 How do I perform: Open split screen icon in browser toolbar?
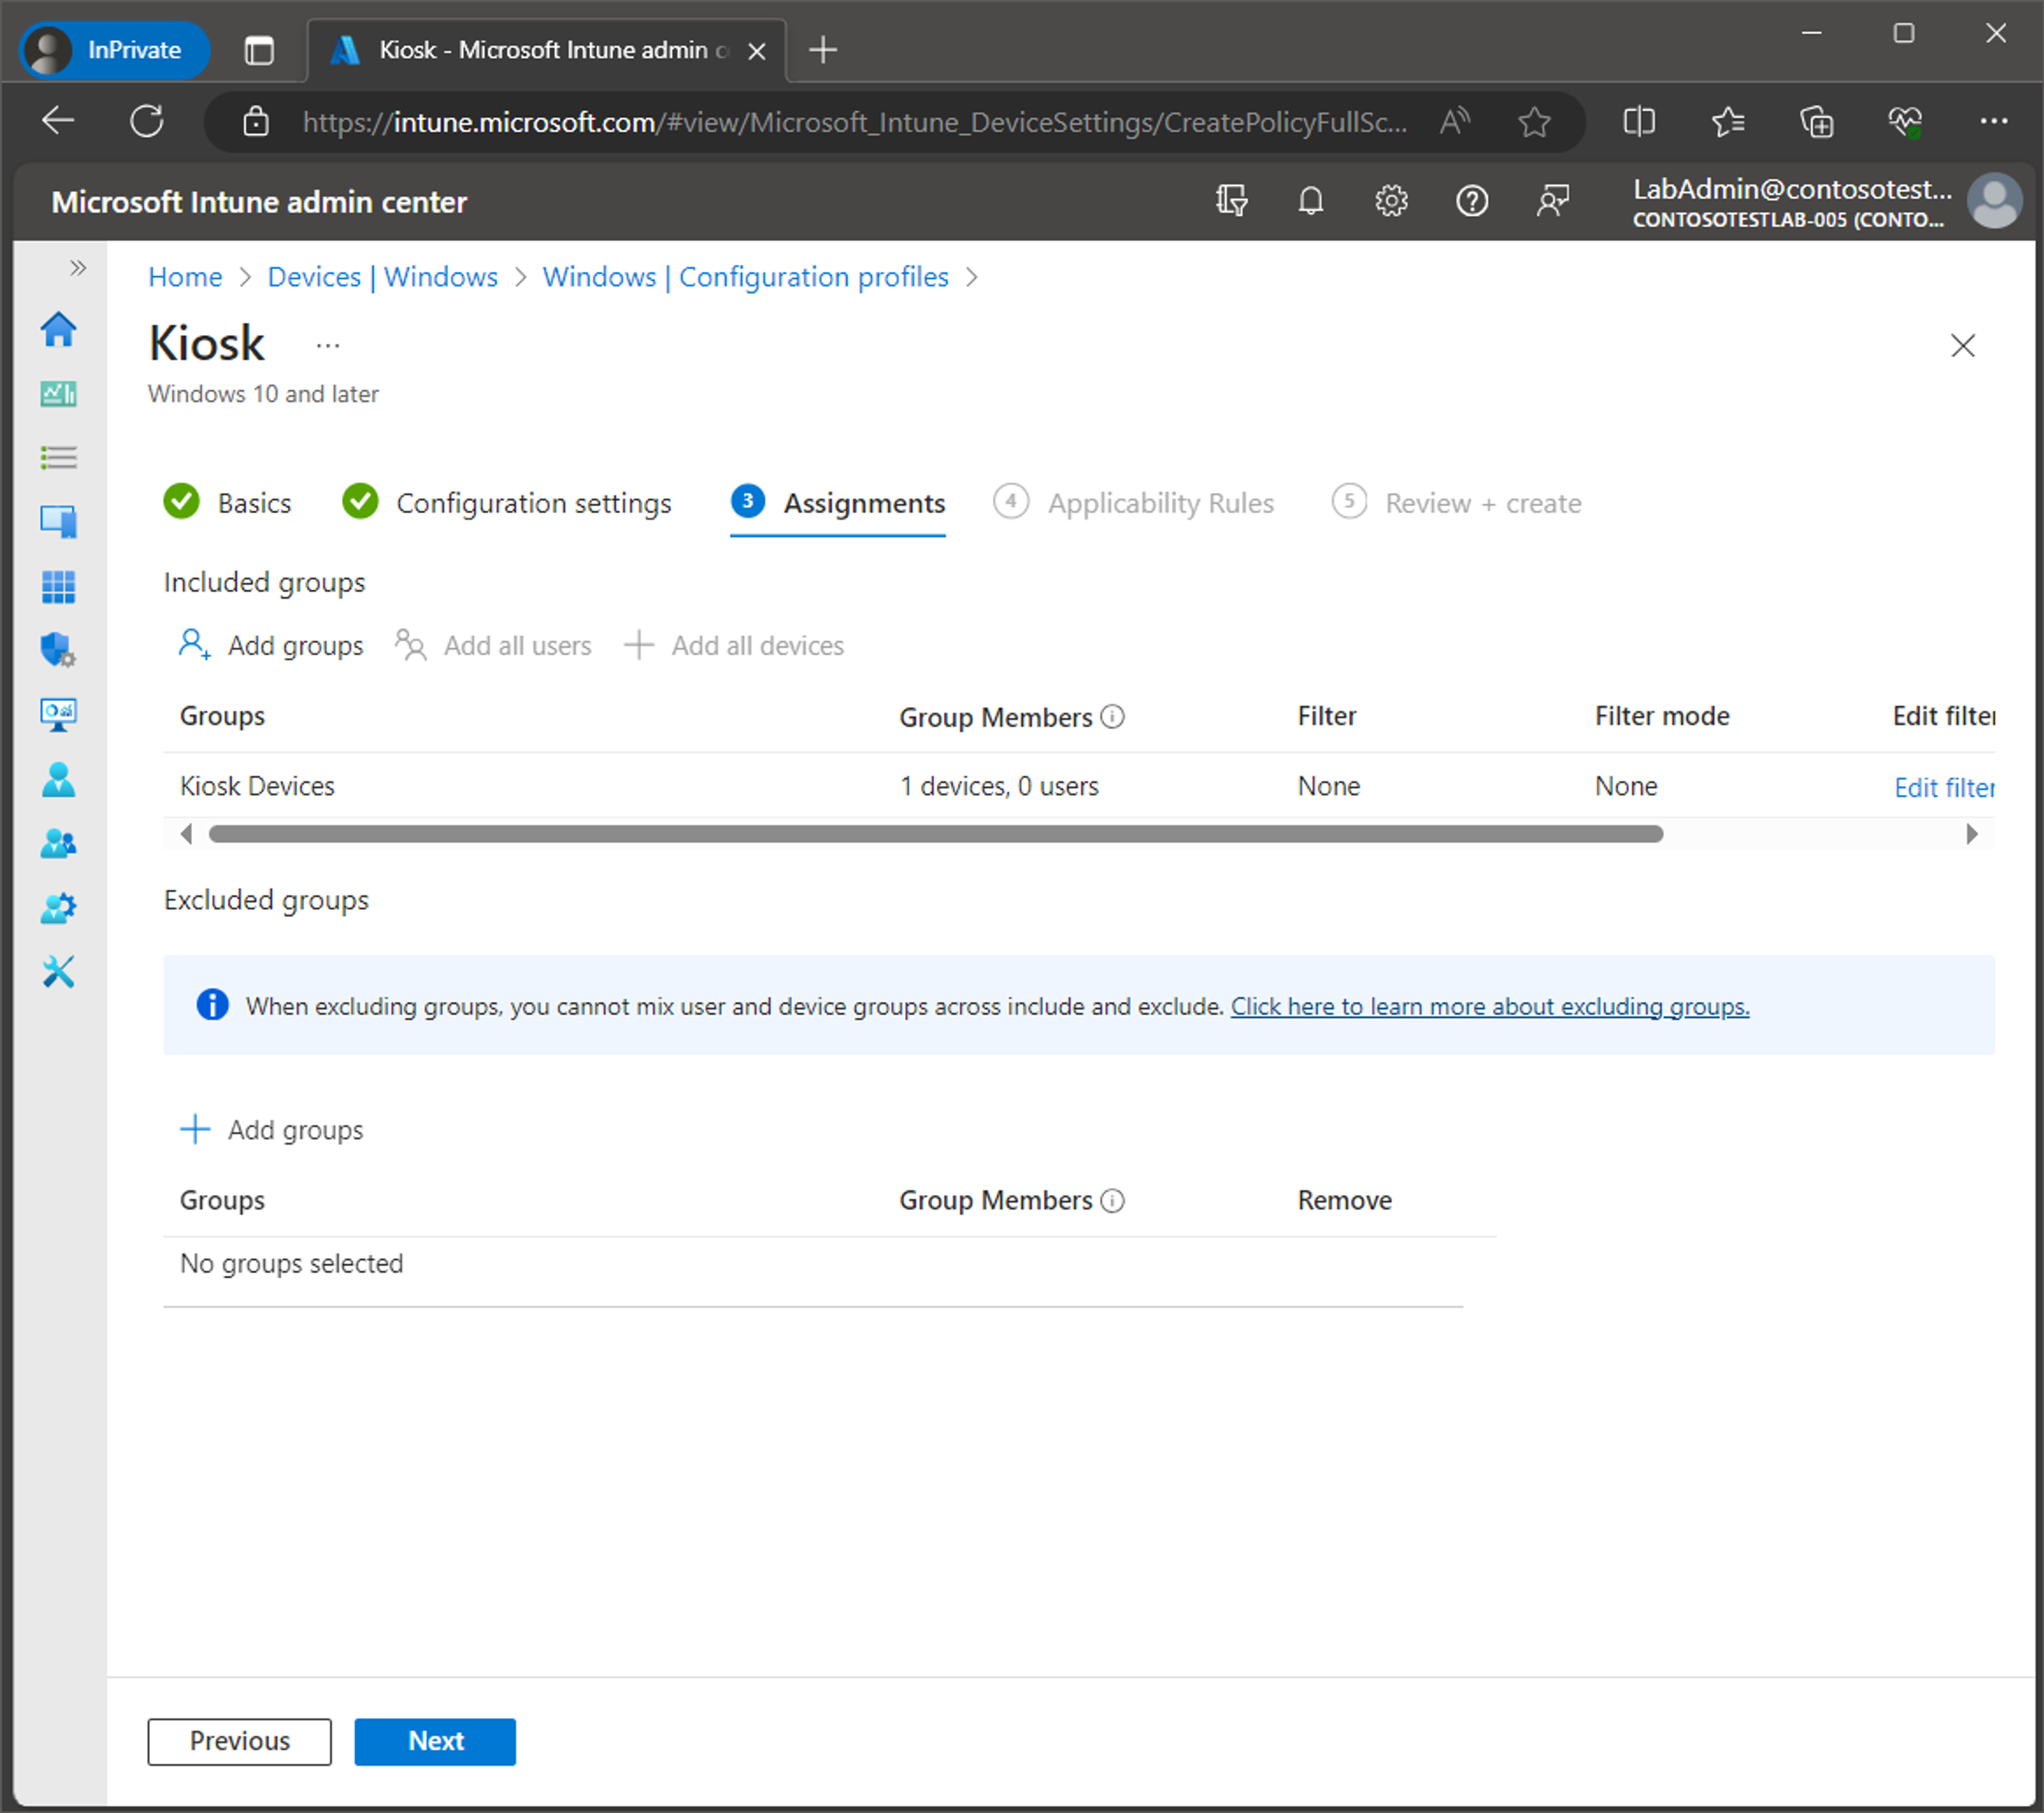(1639, 121)
